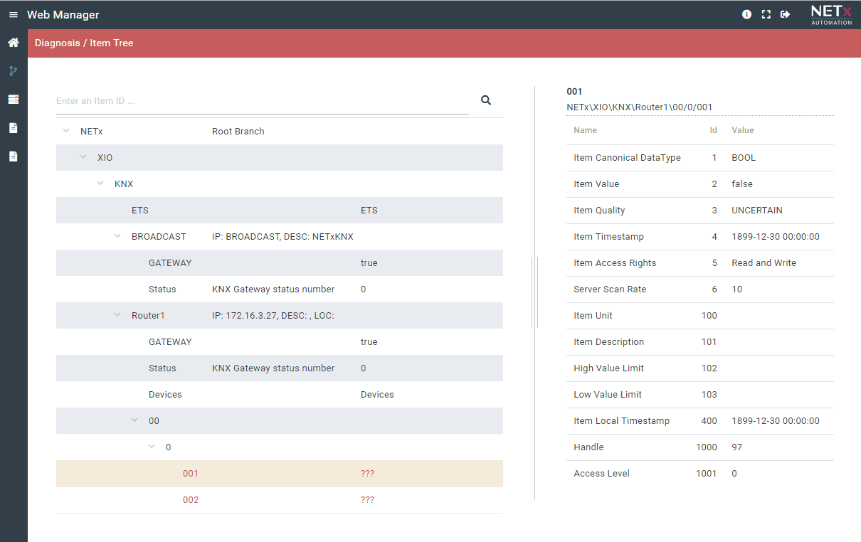Viewport: 861px width, 542px height.
Task: Click the search magnifier icon
Action: (x=486, y=100)
